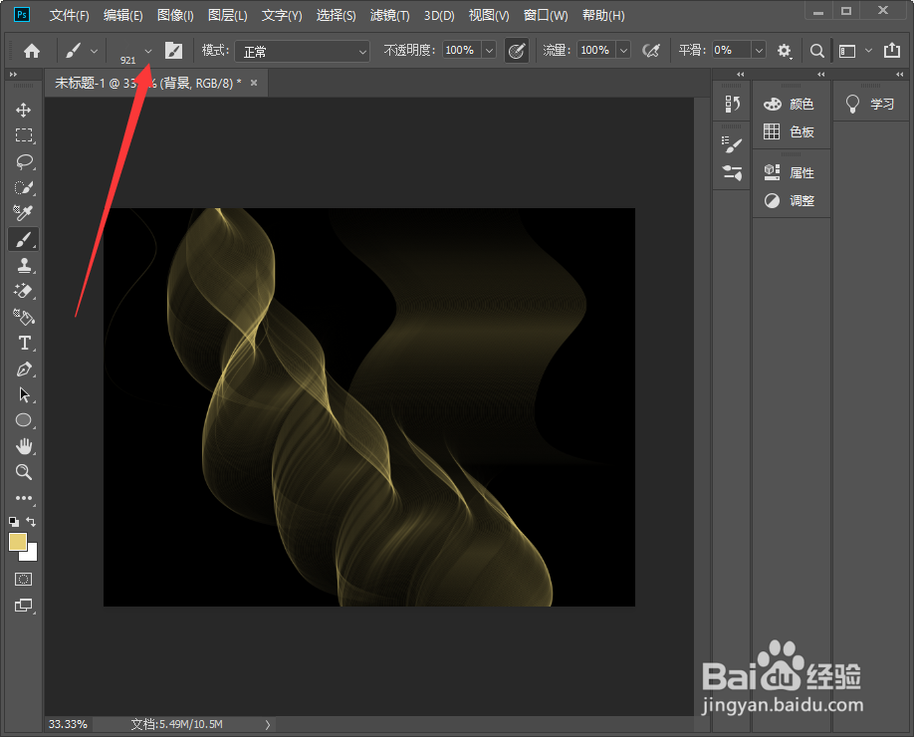The height and width of the screenshot is (737, 914).
Task: Select the Rectangular Marquee tool
Action: tap(23, 135)
